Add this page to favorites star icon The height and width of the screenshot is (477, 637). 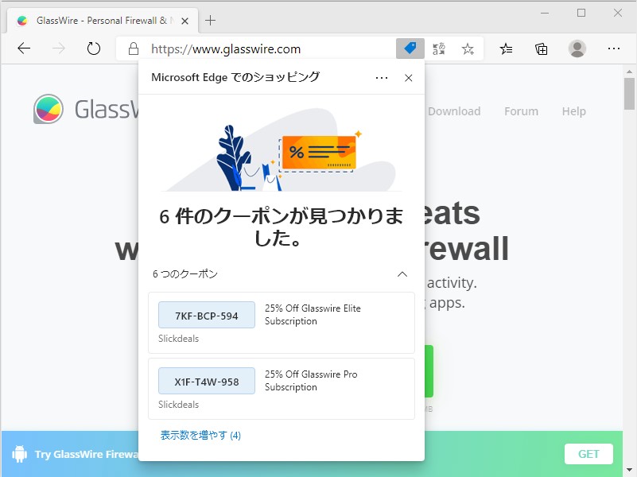point(468,48)
